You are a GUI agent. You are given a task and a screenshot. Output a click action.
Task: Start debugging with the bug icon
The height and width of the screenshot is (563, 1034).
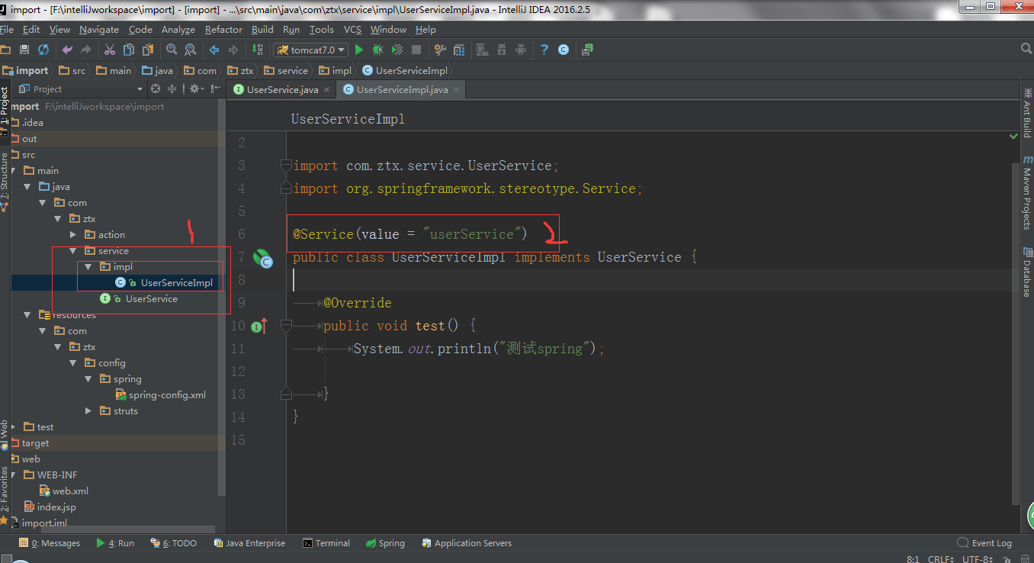point(377,50)
